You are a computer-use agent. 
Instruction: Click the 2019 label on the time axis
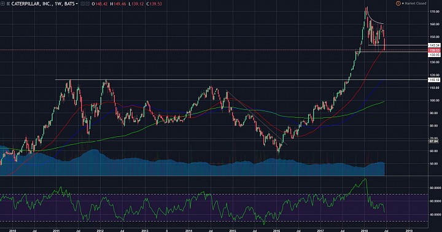[x=409, y=230]
